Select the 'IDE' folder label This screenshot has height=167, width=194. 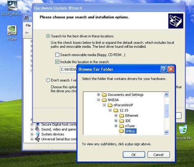(128, 121)
